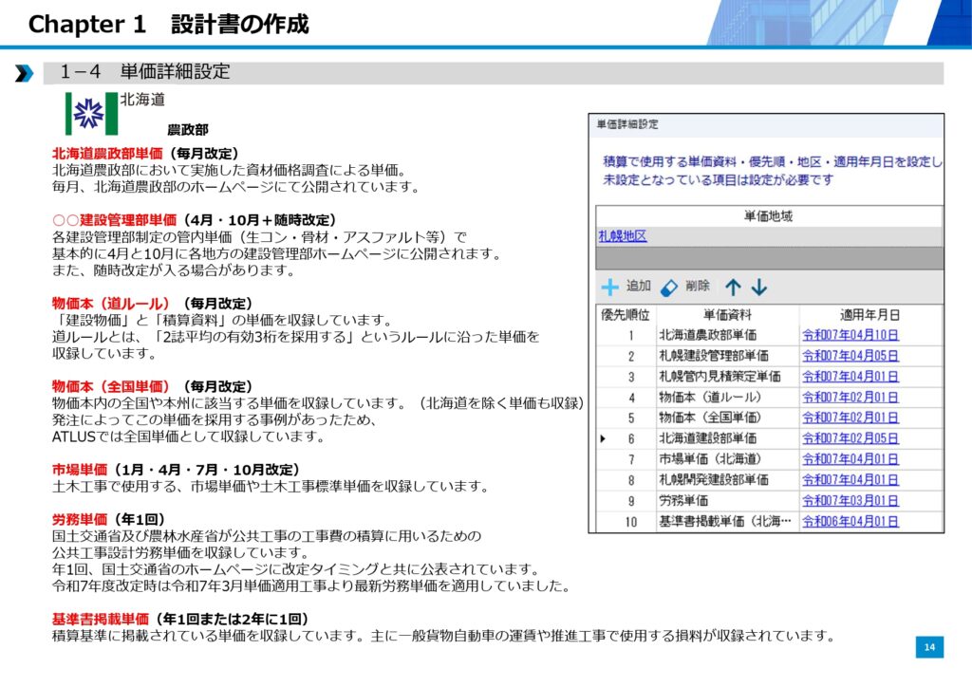Screen dimensions: 972x687
Task: Click the 単価資料 column header
Action: pyautogui.click(x=727, y=314)
